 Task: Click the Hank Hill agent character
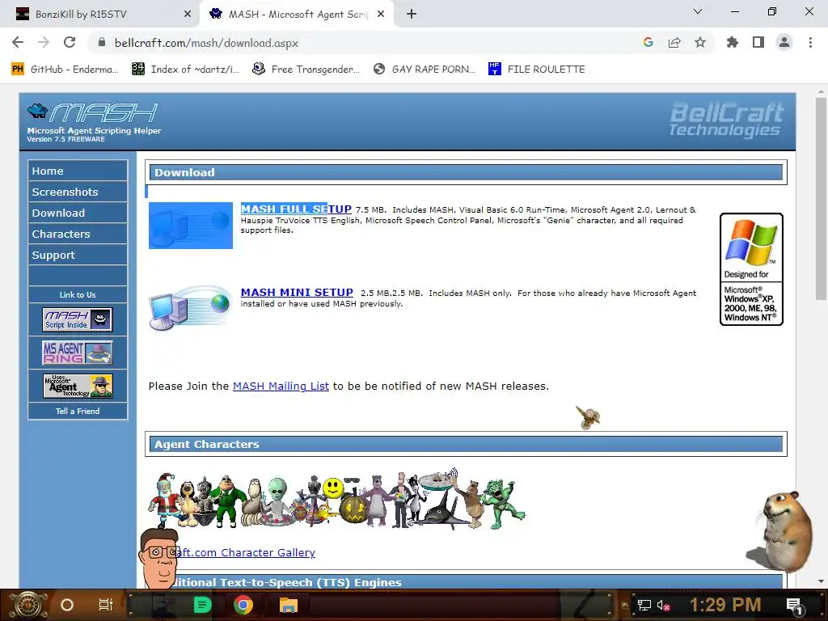click(x=158, y=559)
